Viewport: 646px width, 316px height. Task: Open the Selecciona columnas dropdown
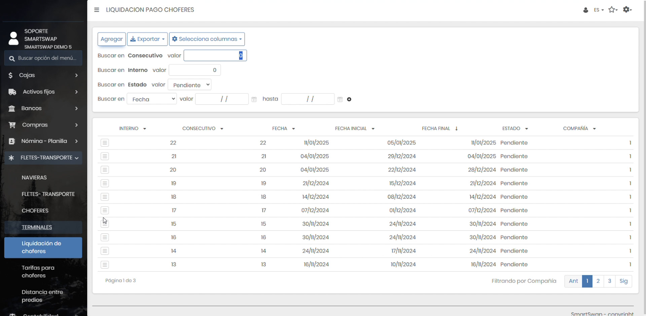207,39
